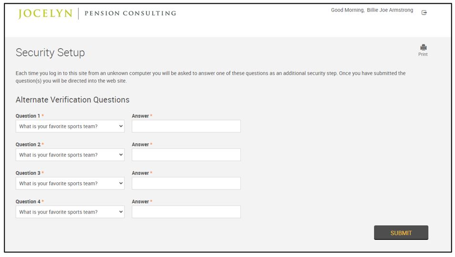Expand the Question 4 dropdown
This screenshot has height=257, width=455.
[70, 212]
